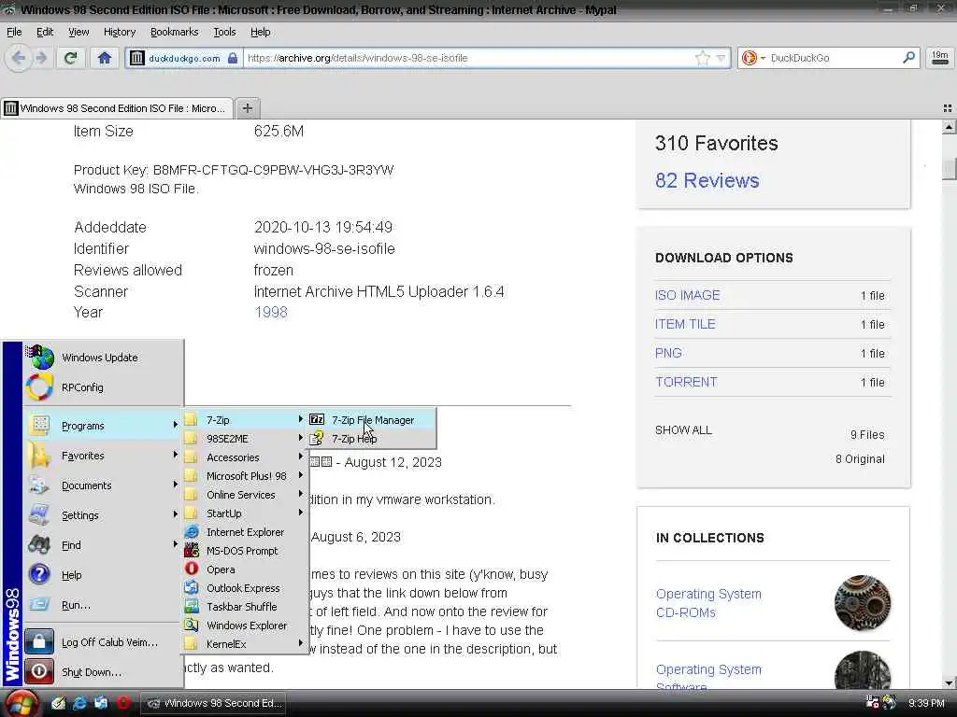Expand the 7-Zip program folder
Image resolution: width=957 pixels, height=717 pixels.
point(245,420)
